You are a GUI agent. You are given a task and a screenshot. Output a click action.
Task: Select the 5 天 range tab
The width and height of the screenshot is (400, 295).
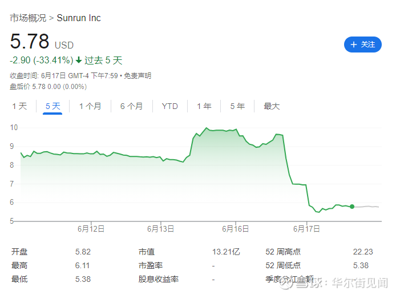[x=53, y=106]
